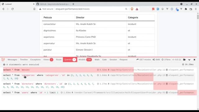
Task: Close the Laravel tab
Action: [x=34, y=4]
